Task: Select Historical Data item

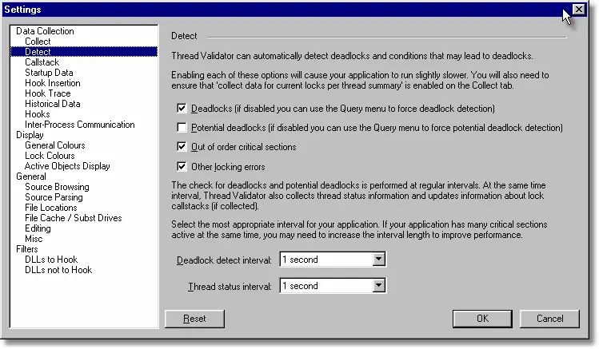Action: pyautogui.click(x=53, y=104)
